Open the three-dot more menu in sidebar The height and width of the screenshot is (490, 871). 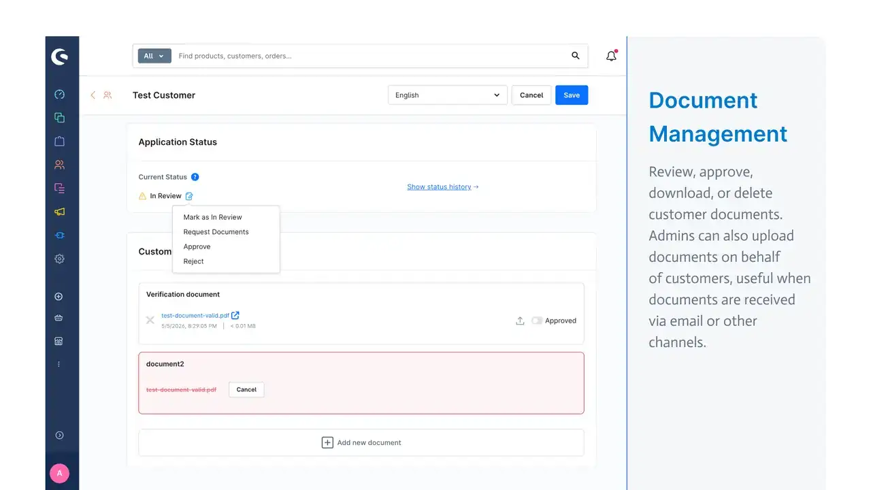pyautogui.click(x=59, y=364)
